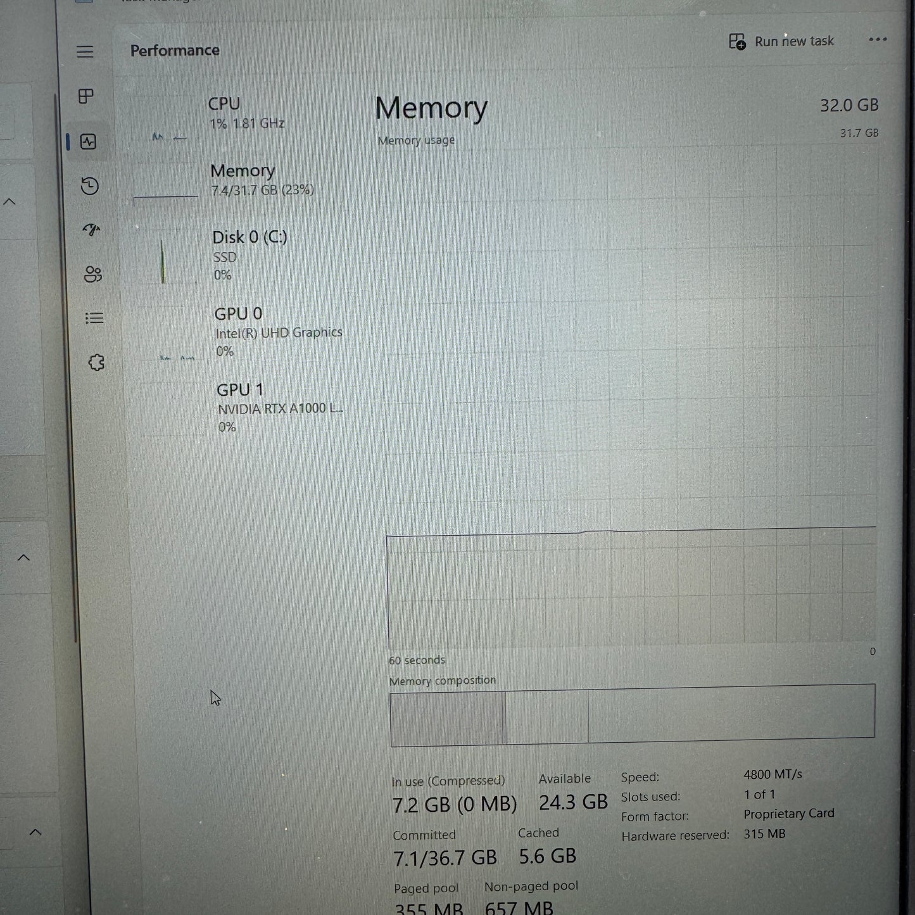Click the 4800 MT/s speed value
915x915 pixels.
(x=773, y=774)
